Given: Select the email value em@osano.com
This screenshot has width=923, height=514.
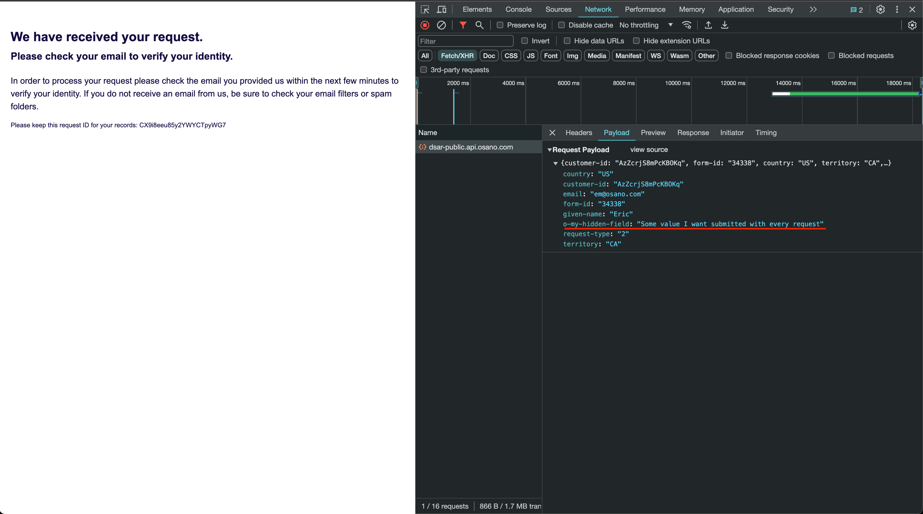Looking at the screenshot, I should [x=617, y=194].
